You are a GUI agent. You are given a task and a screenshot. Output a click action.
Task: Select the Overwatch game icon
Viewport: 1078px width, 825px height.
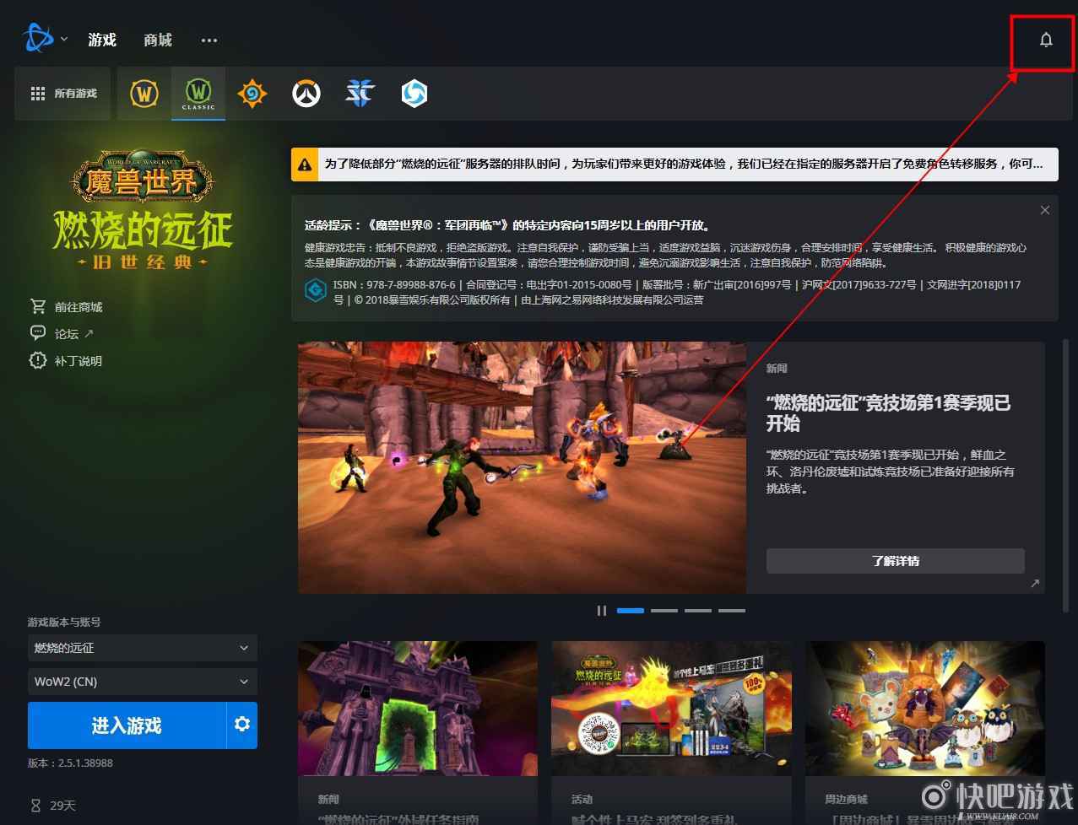[x=306, y=94]
